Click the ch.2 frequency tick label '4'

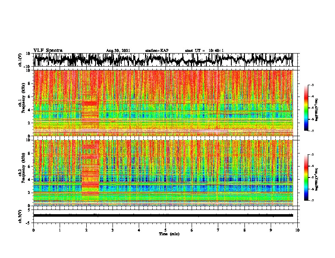(29, 180)
